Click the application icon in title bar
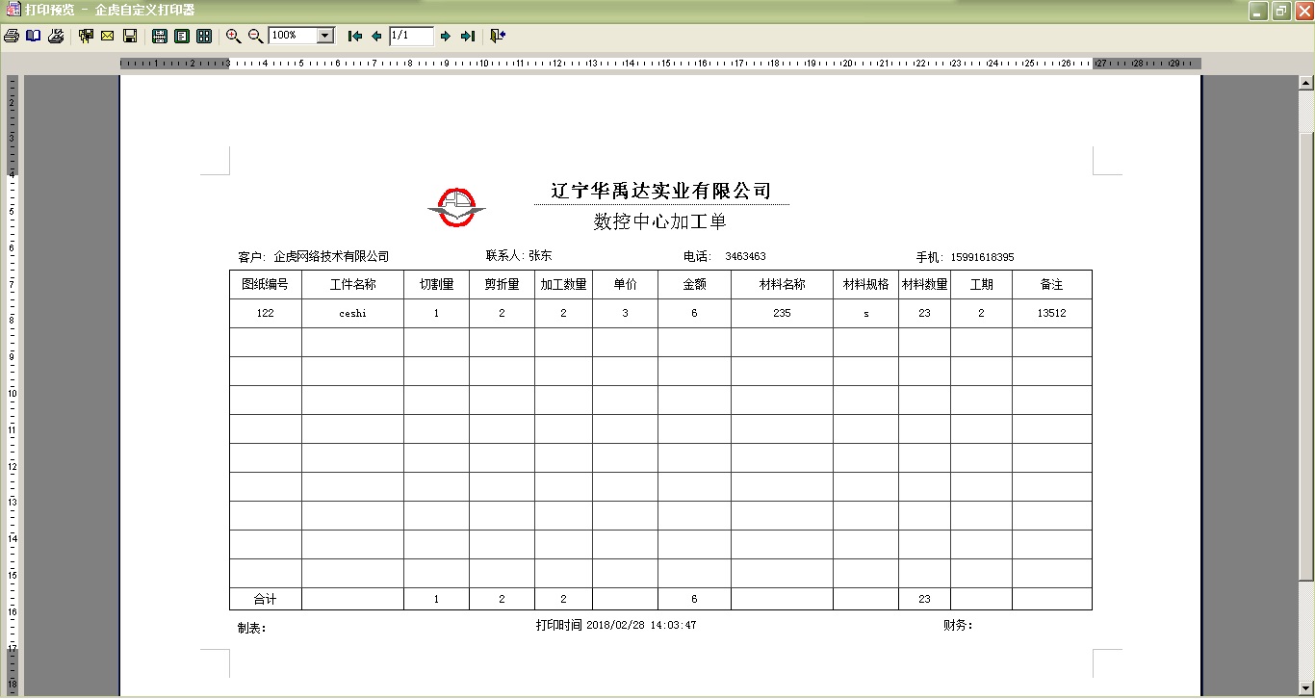 point(13,10)
